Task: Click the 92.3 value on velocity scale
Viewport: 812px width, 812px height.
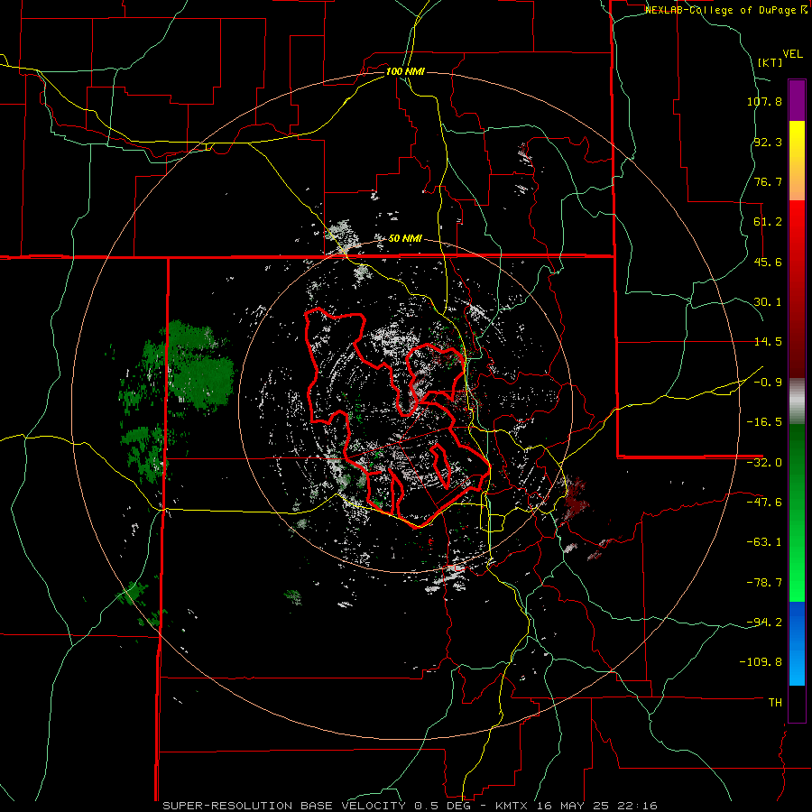Action: point(768,142)
